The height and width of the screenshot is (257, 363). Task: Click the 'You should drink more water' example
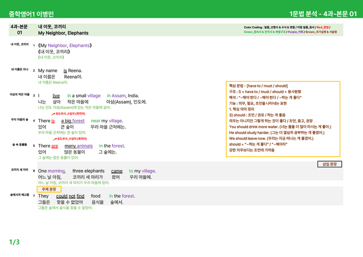[280, 127]
